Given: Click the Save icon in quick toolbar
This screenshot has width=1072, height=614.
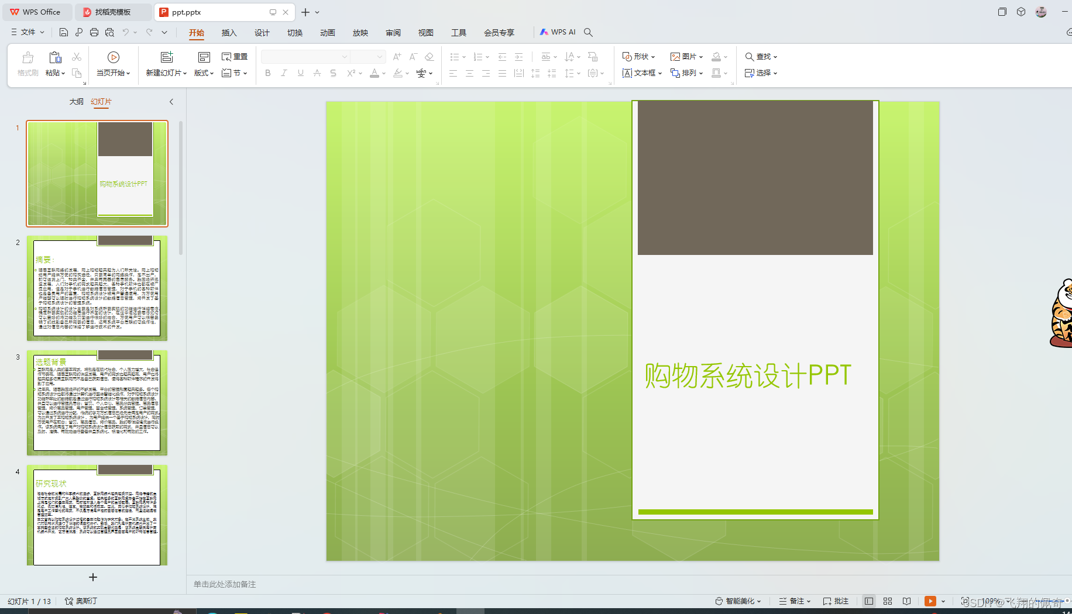Looking at the screenshot, I should [64, 32].
